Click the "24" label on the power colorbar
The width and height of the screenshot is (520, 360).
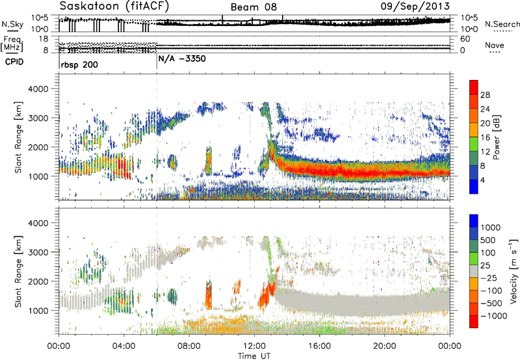[485, 109]
